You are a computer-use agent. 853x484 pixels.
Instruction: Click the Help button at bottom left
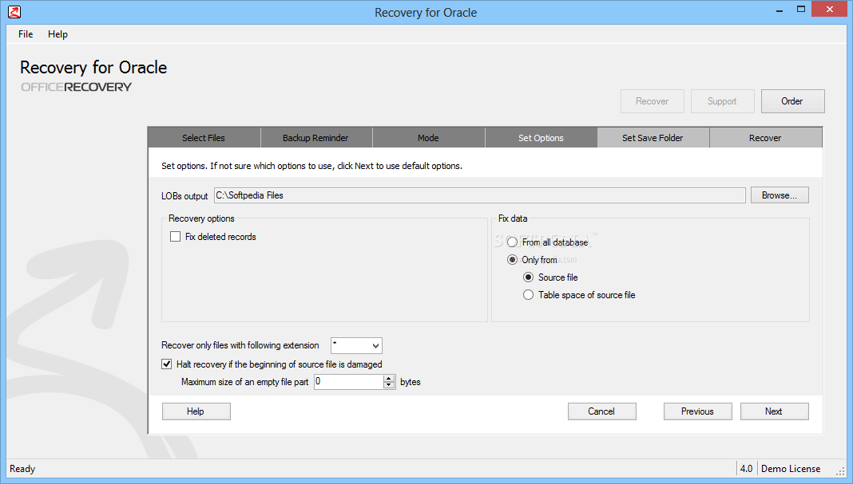[x=196, y=411]
